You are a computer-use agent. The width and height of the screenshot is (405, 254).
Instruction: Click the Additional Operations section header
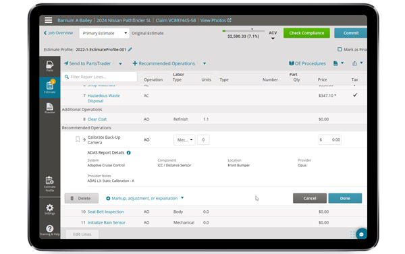pyautogui.click(x=214, y=110)
